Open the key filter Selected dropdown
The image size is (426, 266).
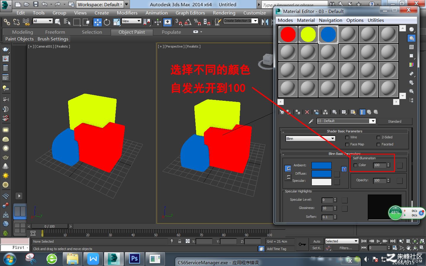coord(342,241)
